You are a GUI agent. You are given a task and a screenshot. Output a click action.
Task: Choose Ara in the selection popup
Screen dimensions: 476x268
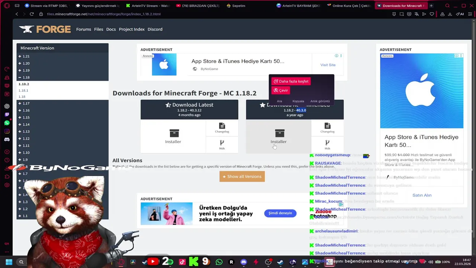click(279, 101)
